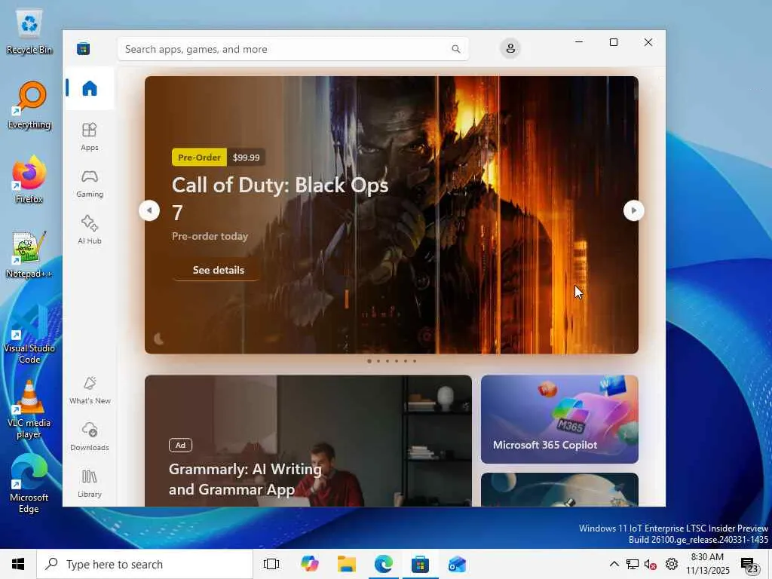The width and height of the screenshot is (772, 579).
Task: Open the Downloads page
Action: click(x=89, y=437)
